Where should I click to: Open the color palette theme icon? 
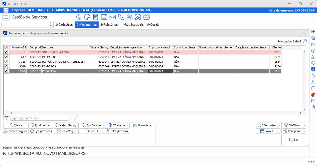tap(87, 17)
